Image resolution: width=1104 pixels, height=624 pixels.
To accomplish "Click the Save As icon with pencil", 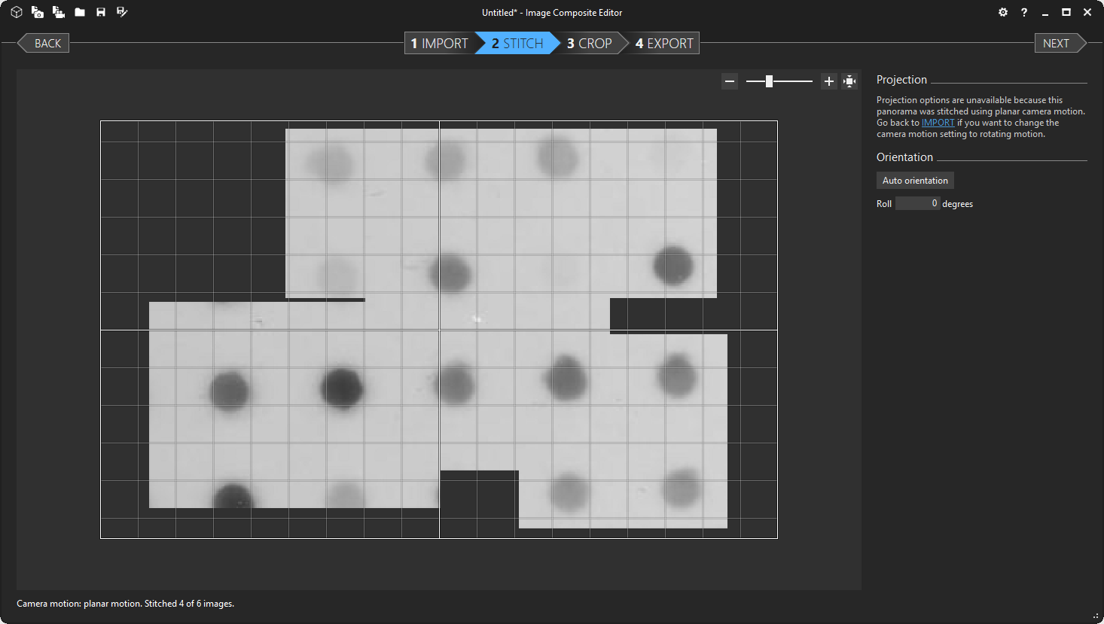I will [x=122, y=12].
